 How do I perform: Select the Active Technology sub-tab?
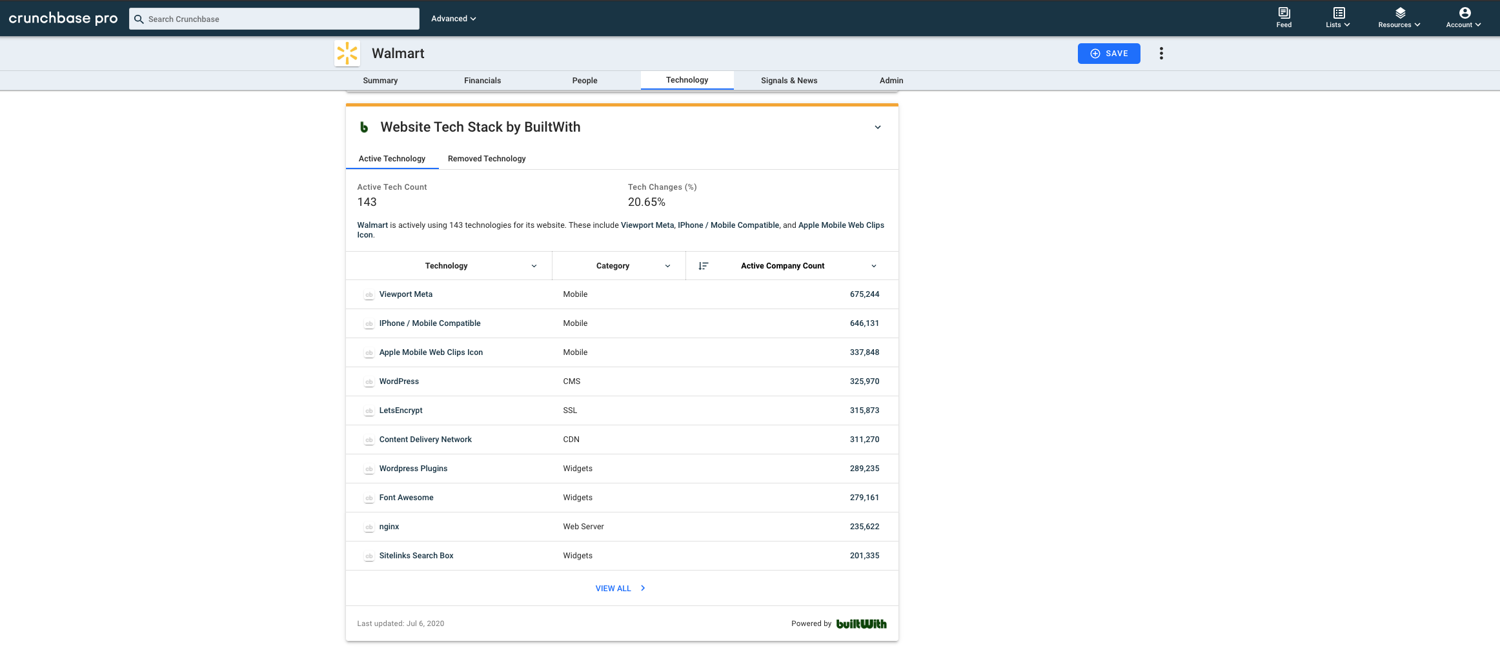392,159
